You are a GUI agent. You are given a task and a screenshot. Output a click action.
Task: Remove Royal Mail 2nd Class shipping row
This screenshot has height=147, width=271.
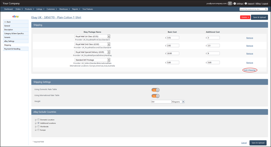(x=250, y=46)
